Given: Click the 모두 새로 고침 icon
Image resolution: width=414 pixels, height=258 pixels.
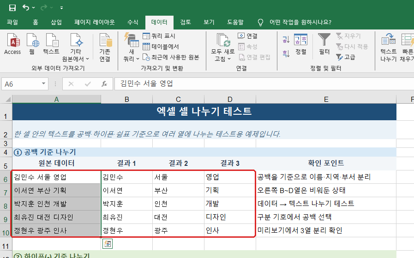Looking at the screenshot, I should click(x=223, y=41).
